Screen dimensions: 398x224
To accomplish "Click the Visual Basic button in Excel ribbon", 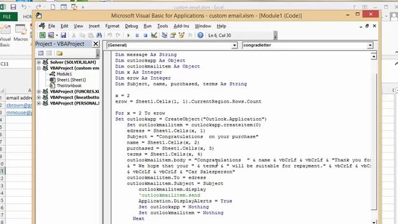I will (6, 35).
